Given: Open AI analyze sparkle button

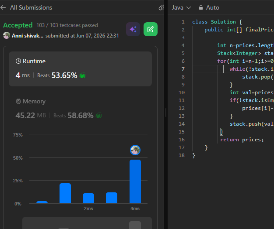Looking at the screenshot, I should coord(133,29).
